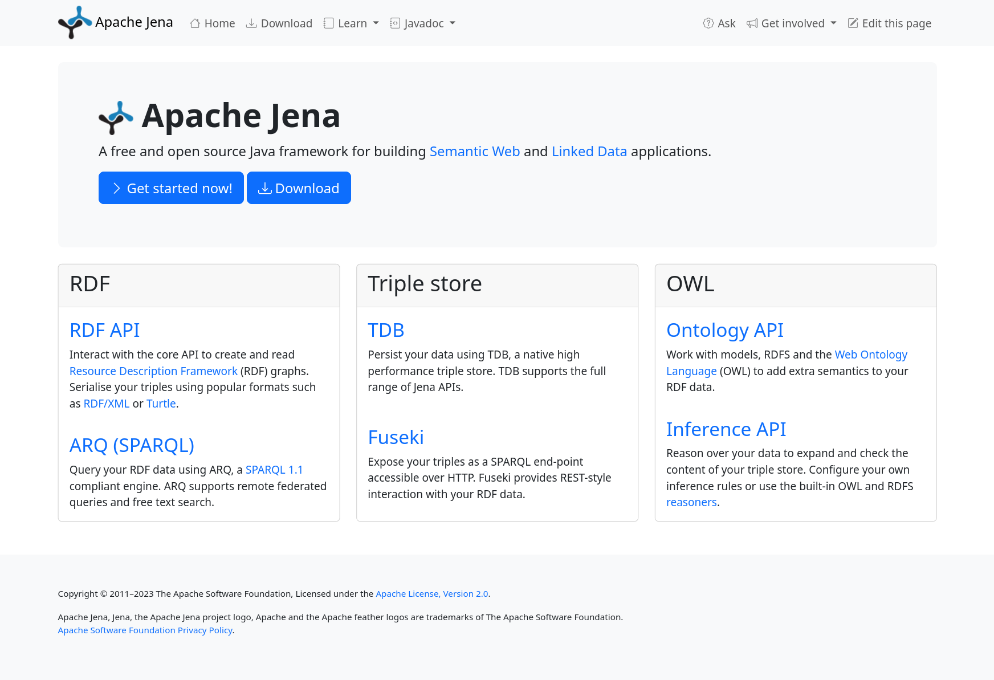
Task: Open the Learn menu label
Action: [352, 23]
